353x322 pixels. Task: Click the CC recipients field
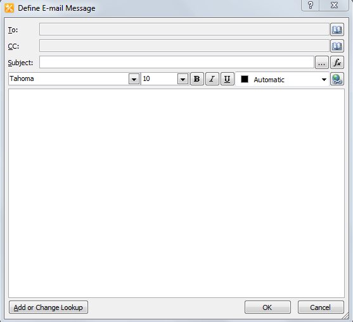point(184,46)
